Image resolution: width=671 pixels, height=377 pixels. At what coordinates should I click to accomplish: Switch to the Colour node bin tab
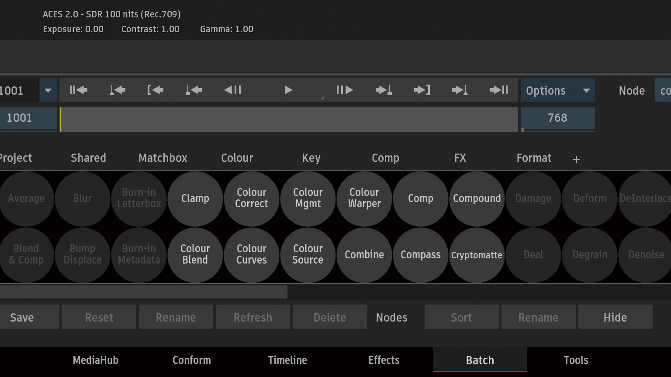coord(237,158)
